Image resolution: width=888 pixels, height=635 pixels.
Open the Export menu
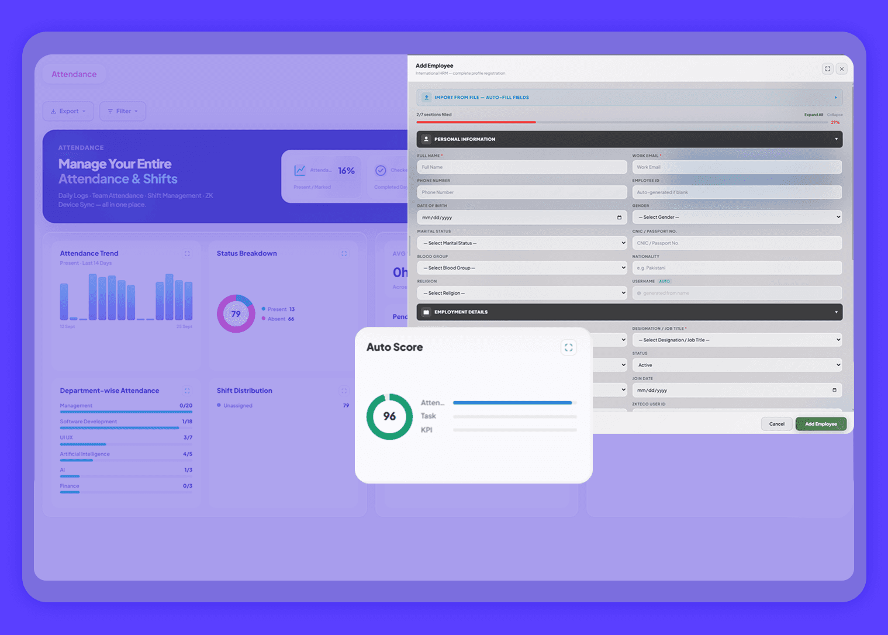point(68,111)
